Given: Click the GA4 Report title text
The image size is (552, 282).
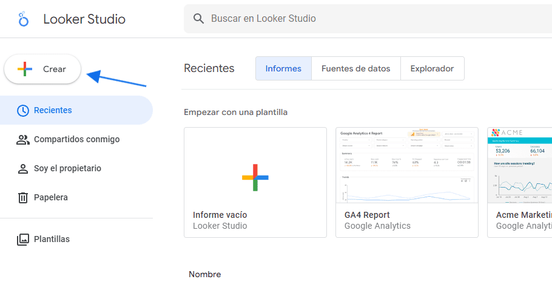Looking at the screenshot, I should click(367, 215).
